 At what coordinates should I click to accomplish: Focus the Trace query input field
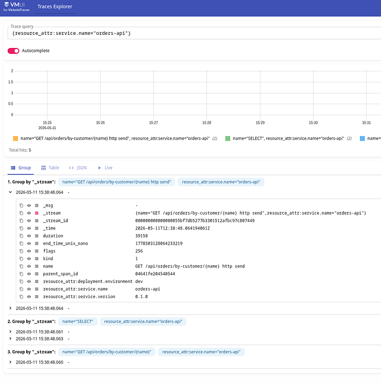point(195,33)
